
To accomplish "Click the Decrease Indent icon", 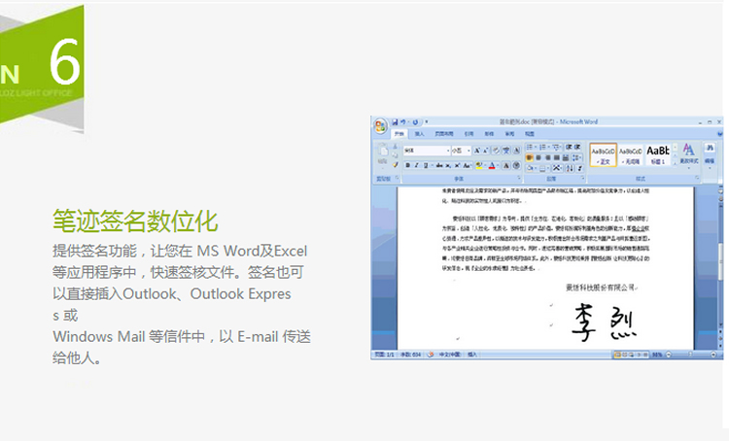I will (569, 147).
